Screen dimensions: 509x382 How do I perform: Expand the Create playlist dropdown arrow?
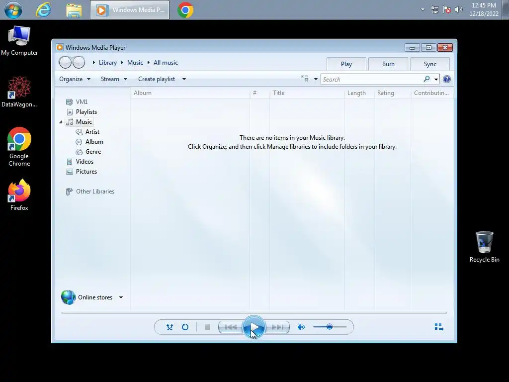pos(184,79)
